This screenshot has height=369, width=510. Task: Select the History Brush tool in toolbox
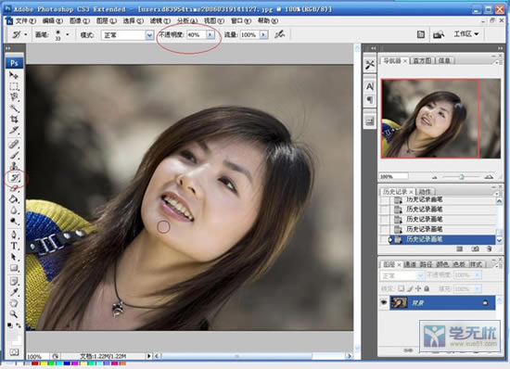(16, 178)
